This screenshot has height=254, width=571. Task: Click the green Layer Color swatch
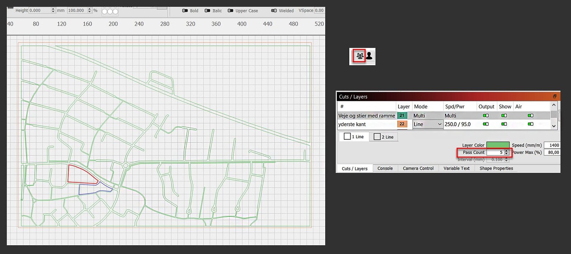coord(498,145)
